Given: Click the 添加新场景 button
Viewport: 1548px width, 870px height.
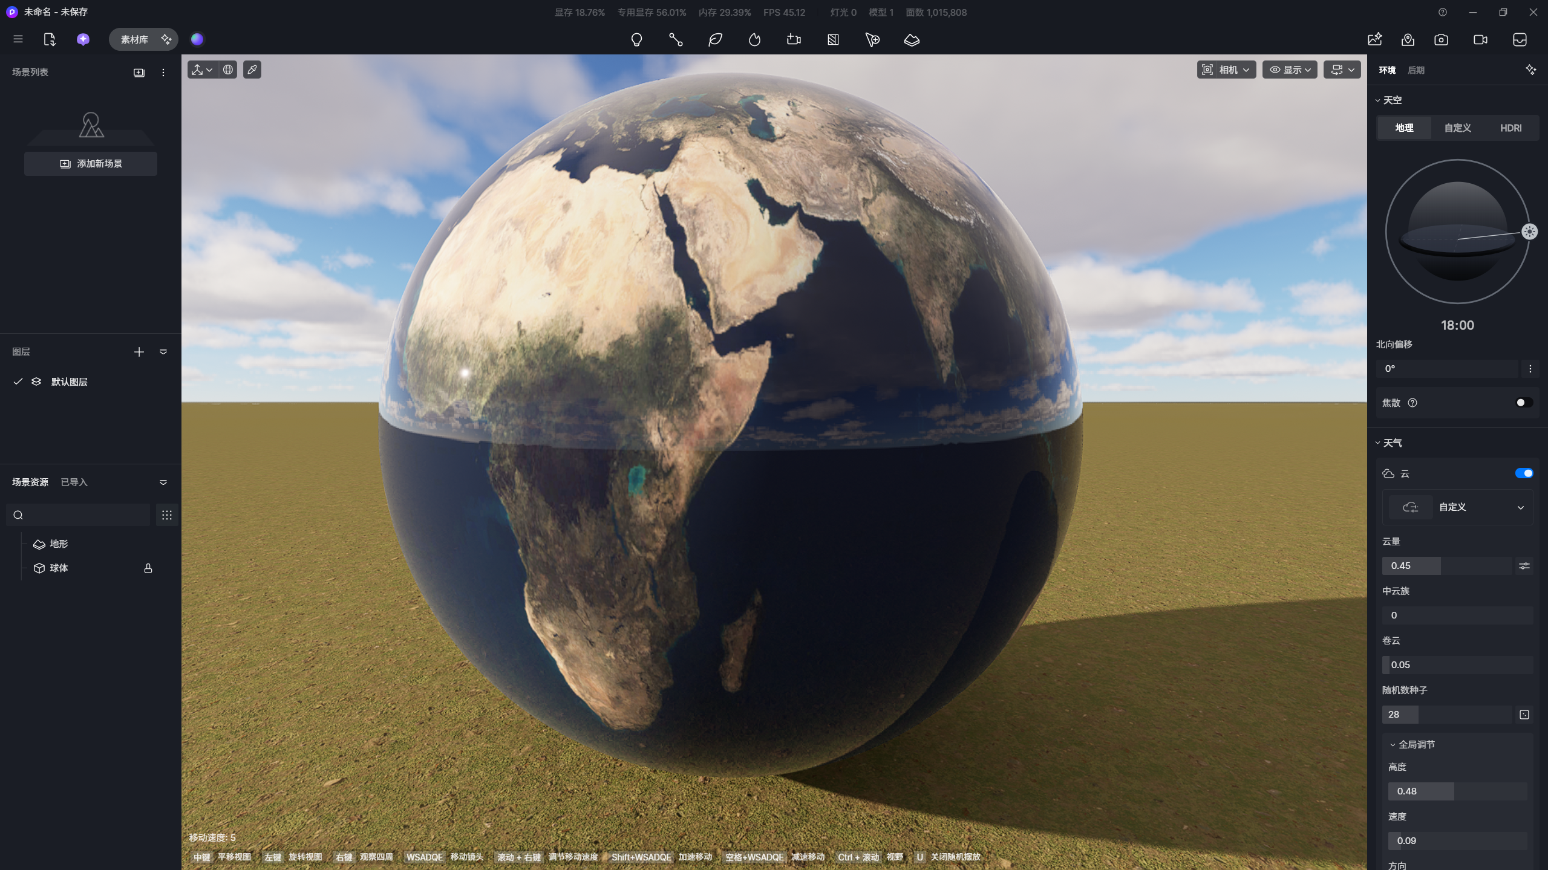Looking at the screenshot, I should (x=91, y=164).
